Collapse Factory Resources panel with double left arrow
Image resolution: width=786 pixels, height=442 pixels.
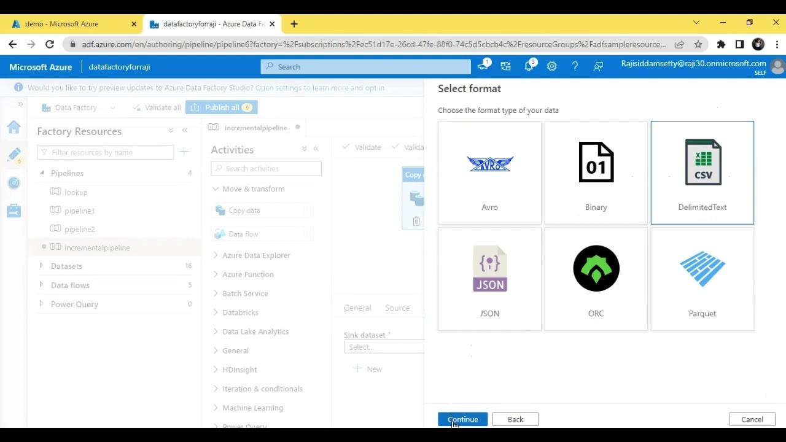pos(185,131)
